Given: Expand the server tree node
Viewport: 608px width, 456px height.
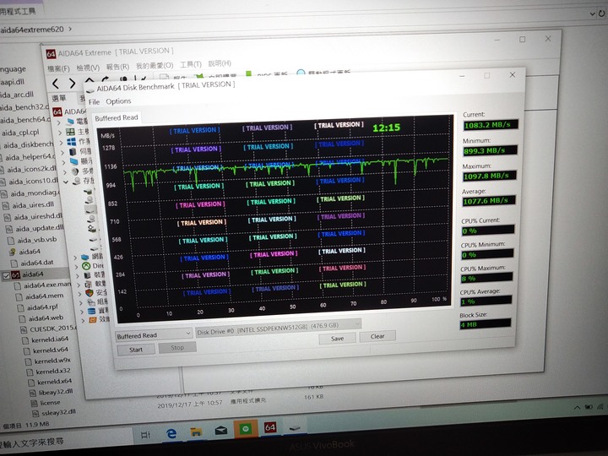Looking at the screenshot, I should pyautogui.click(x=62, y=152).
